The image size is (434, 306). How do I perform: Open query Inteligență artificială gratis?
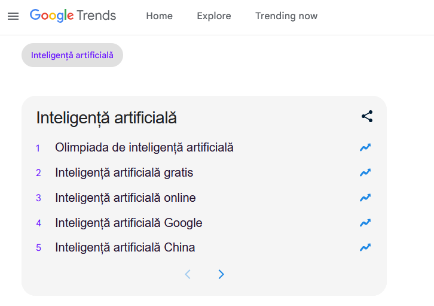tap(124, 172)
